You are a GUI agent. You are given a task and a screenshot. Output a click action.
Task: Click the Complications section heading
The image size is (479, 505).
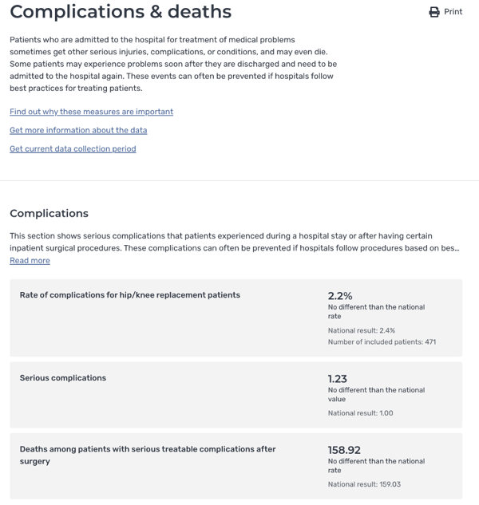click(49, 213)
